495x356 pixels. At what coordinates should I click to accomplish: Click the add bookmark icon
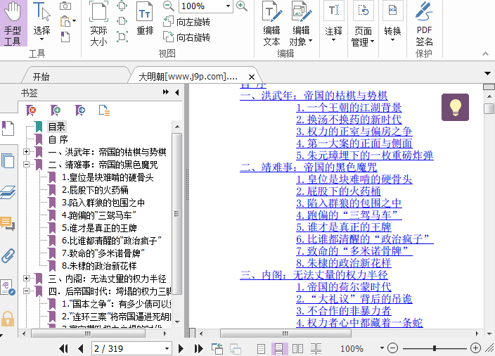click(56, 110)
